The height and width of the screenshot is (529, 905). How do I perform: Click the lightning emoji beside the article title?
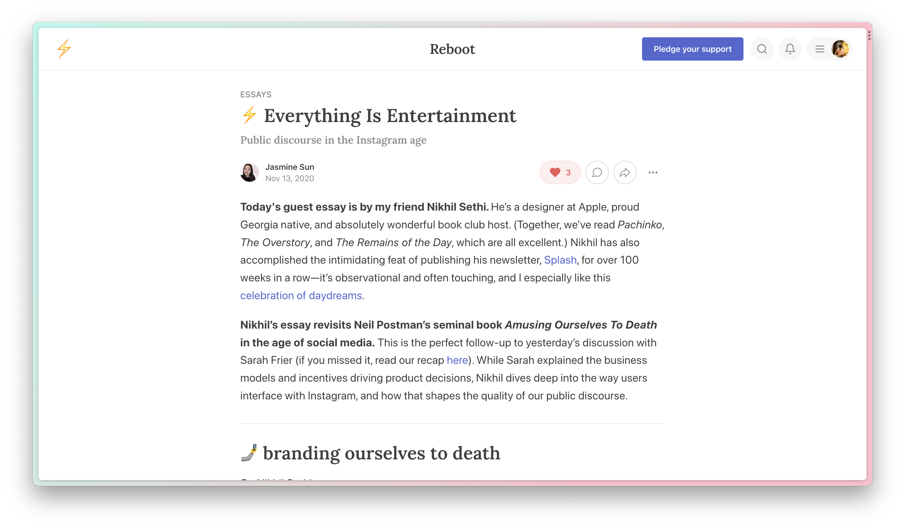(x=249, y=115)
